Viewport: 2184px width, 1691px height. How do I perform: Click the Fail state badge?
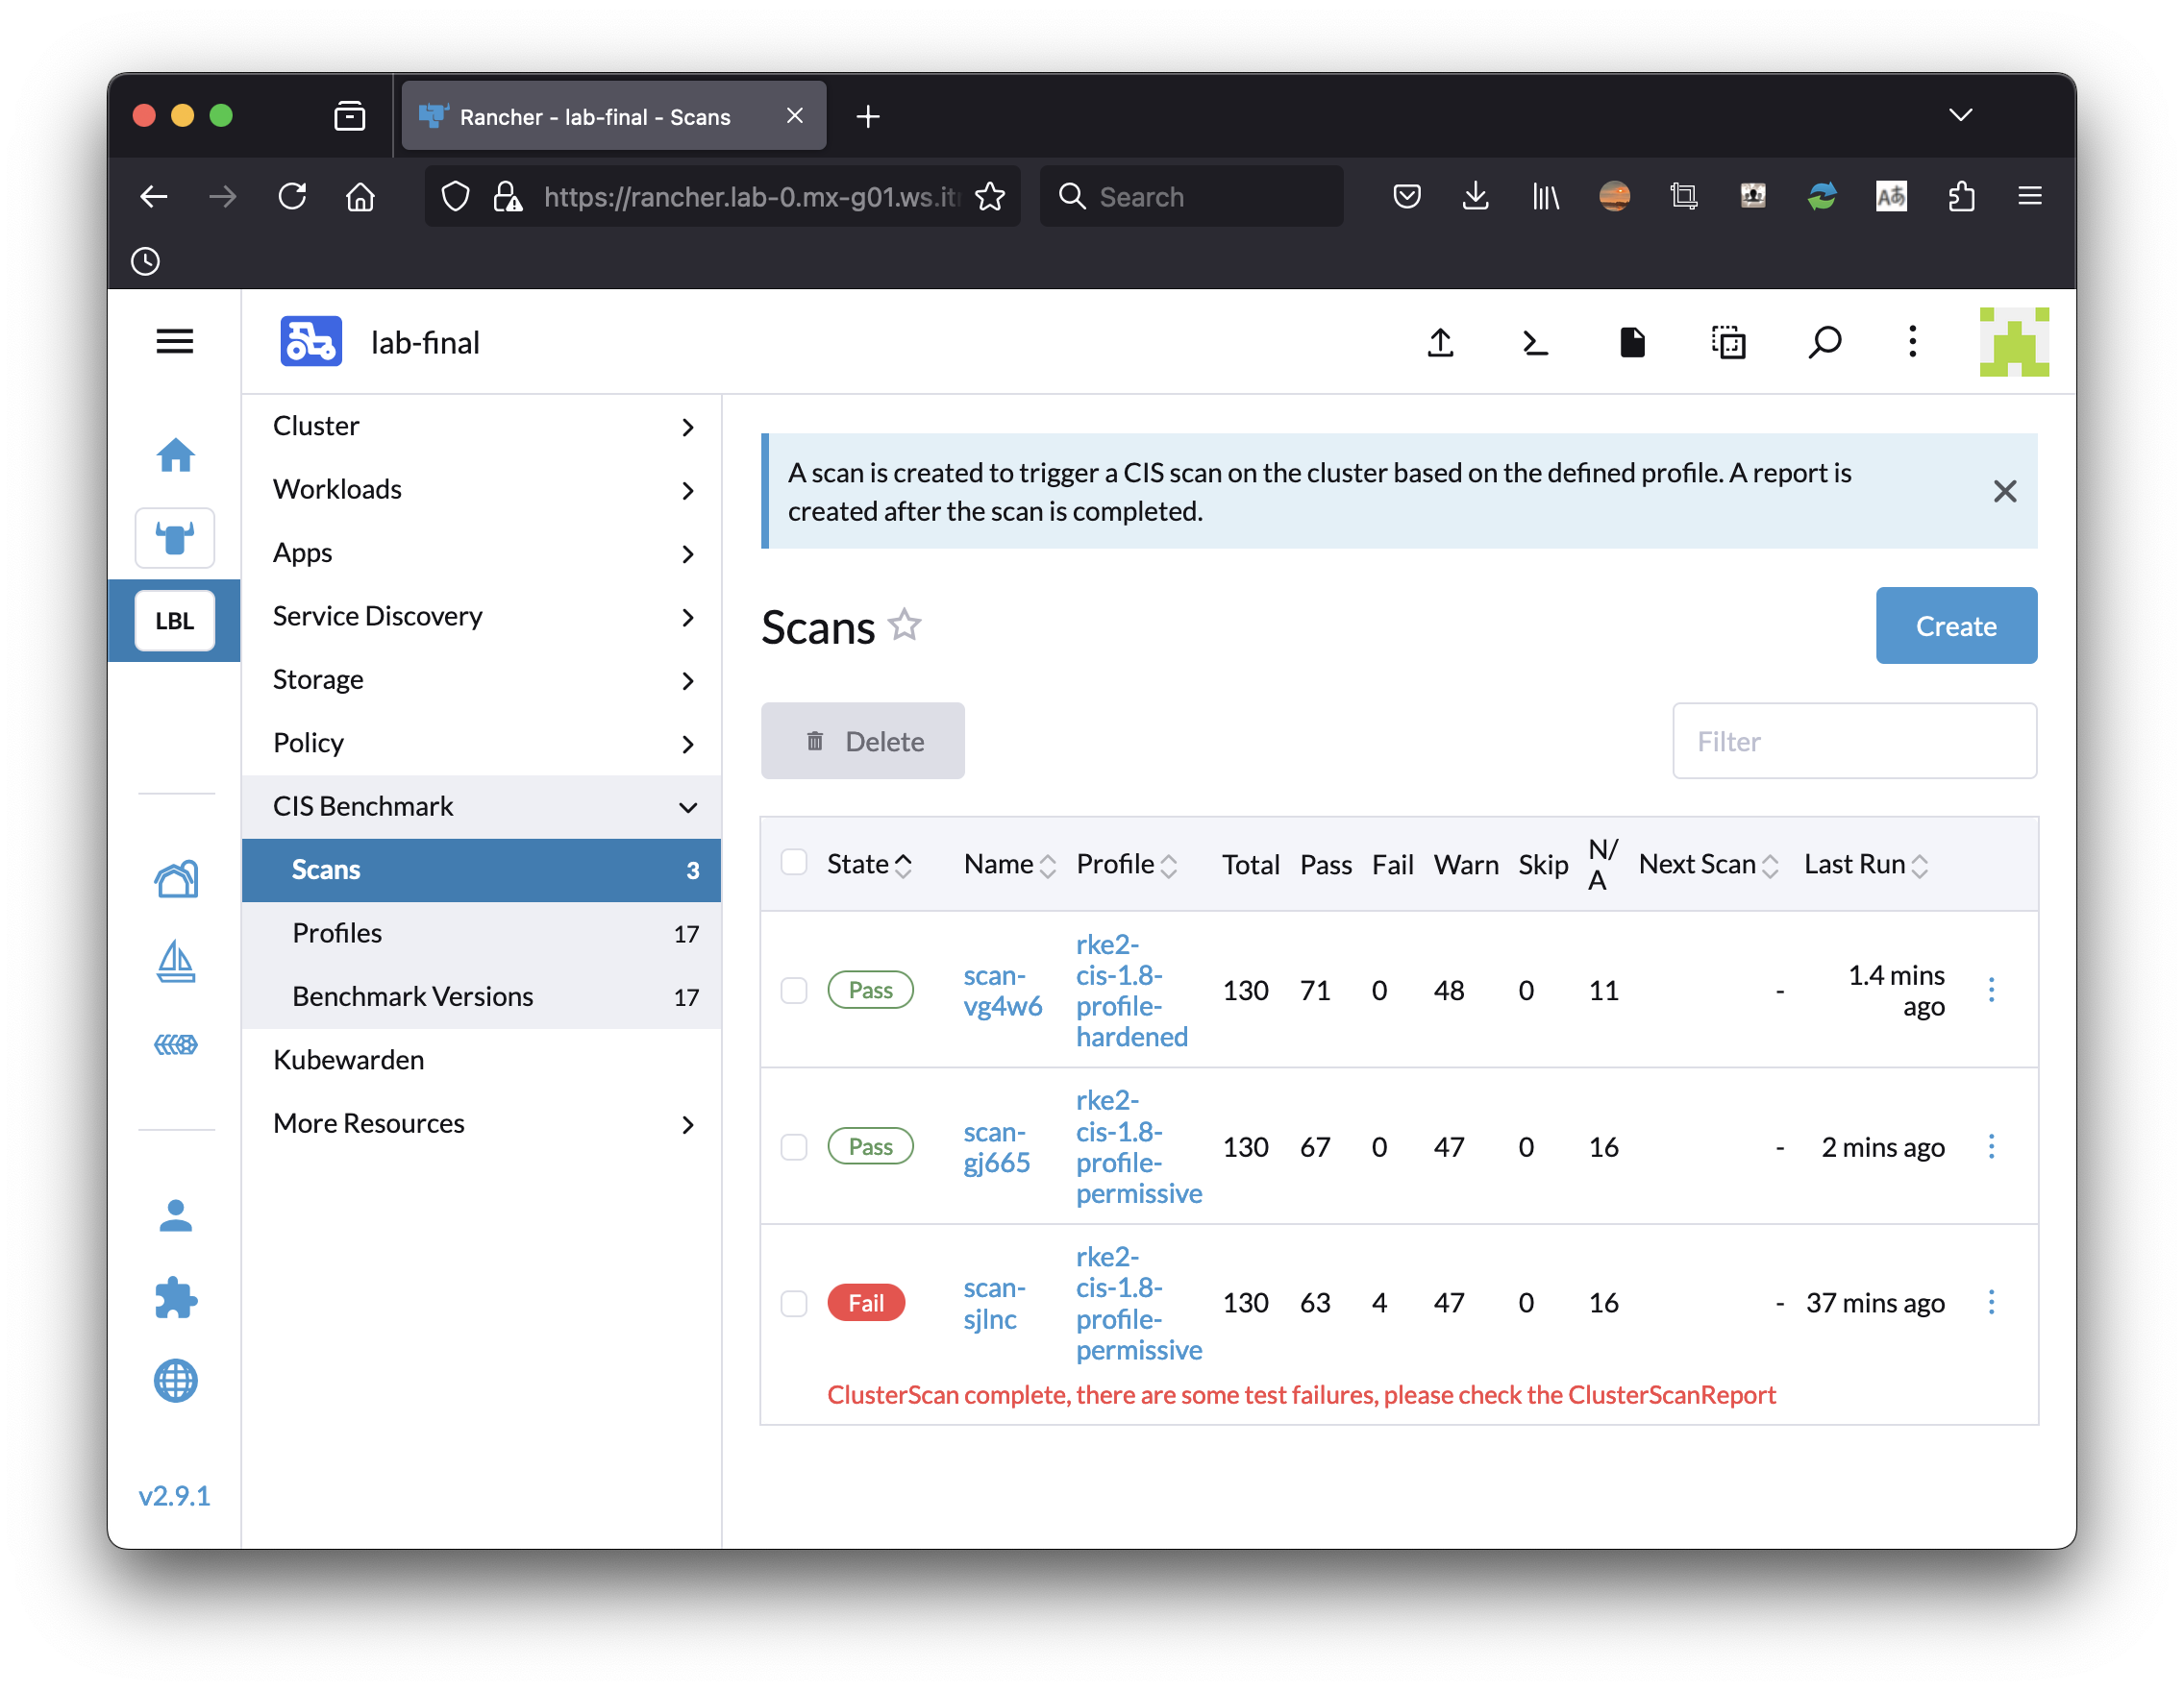(x=866, y=1303)
